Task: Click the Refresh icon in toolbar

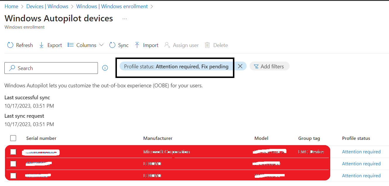Action: (x=10, y=45)
